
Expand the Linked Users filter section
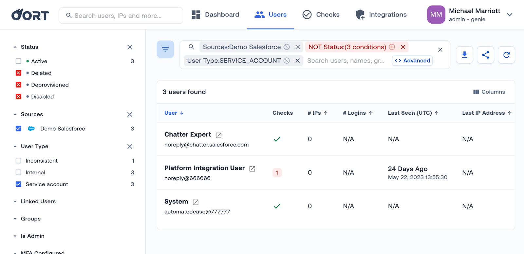click(38, 201)
